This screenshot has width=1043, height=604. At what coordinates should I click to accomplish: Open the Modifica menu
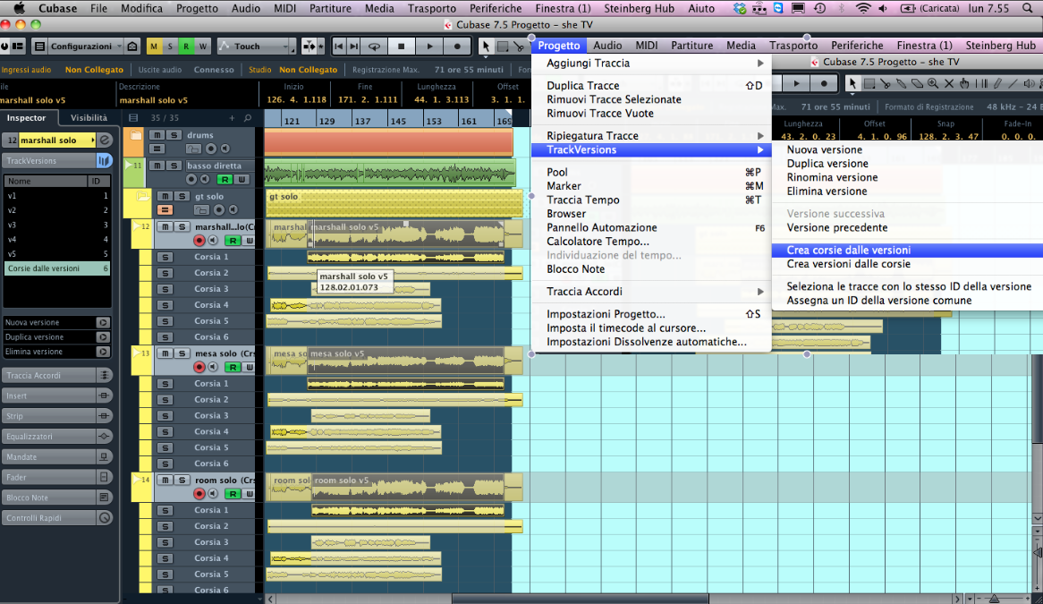(141, 9)
